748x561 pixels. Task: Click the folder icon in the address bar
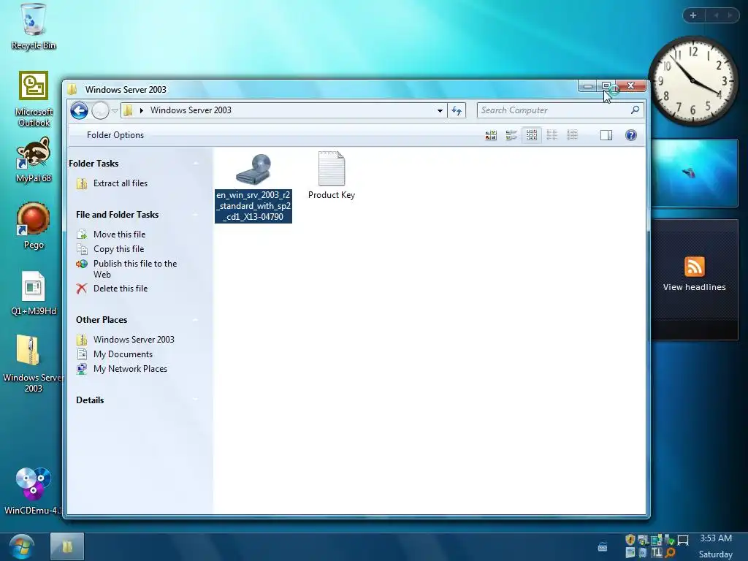click(x=128, y=111)
